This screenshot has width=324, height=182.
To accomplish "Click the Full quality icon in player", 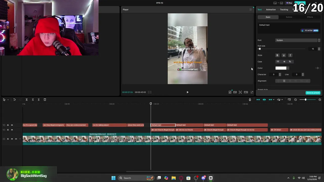I will (x=235, y=92).
